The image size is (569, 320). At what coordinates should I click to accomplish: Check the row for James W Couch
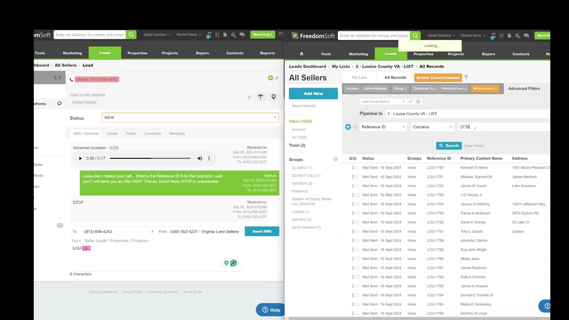(x=357, y=186)
